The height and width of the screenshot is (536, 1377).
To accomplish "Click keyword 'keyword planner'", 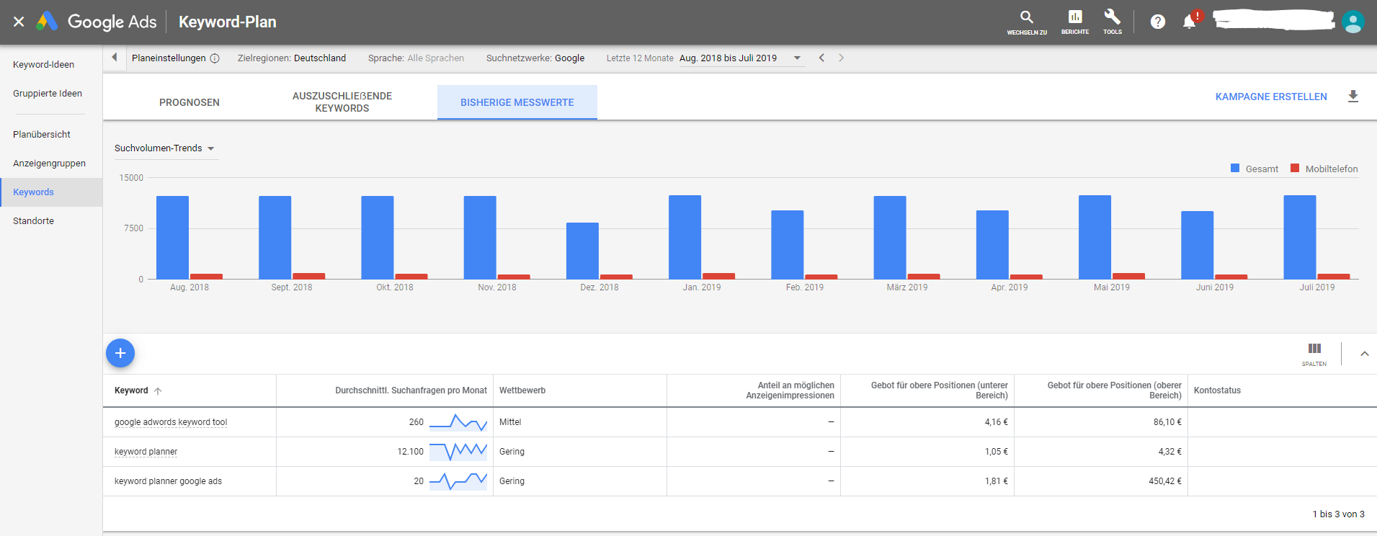I will click(x=146, y=452).
